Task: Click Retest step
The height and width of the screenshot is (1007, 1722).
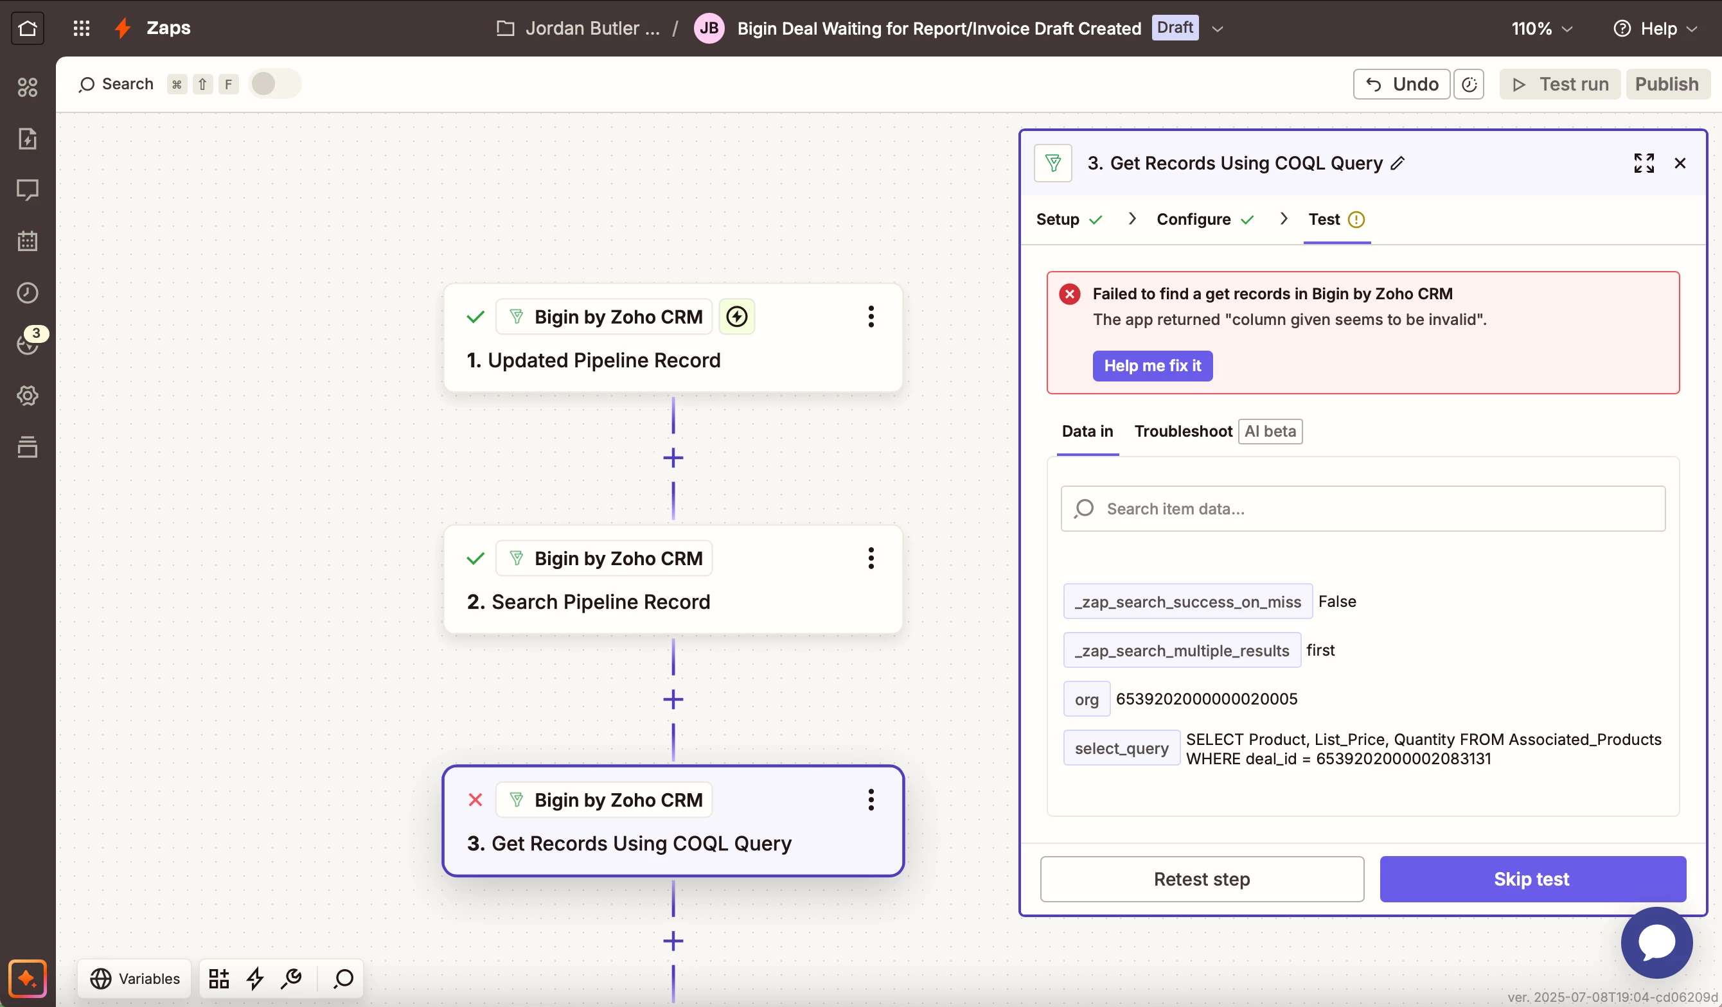Action: (x=1202, y=879)
